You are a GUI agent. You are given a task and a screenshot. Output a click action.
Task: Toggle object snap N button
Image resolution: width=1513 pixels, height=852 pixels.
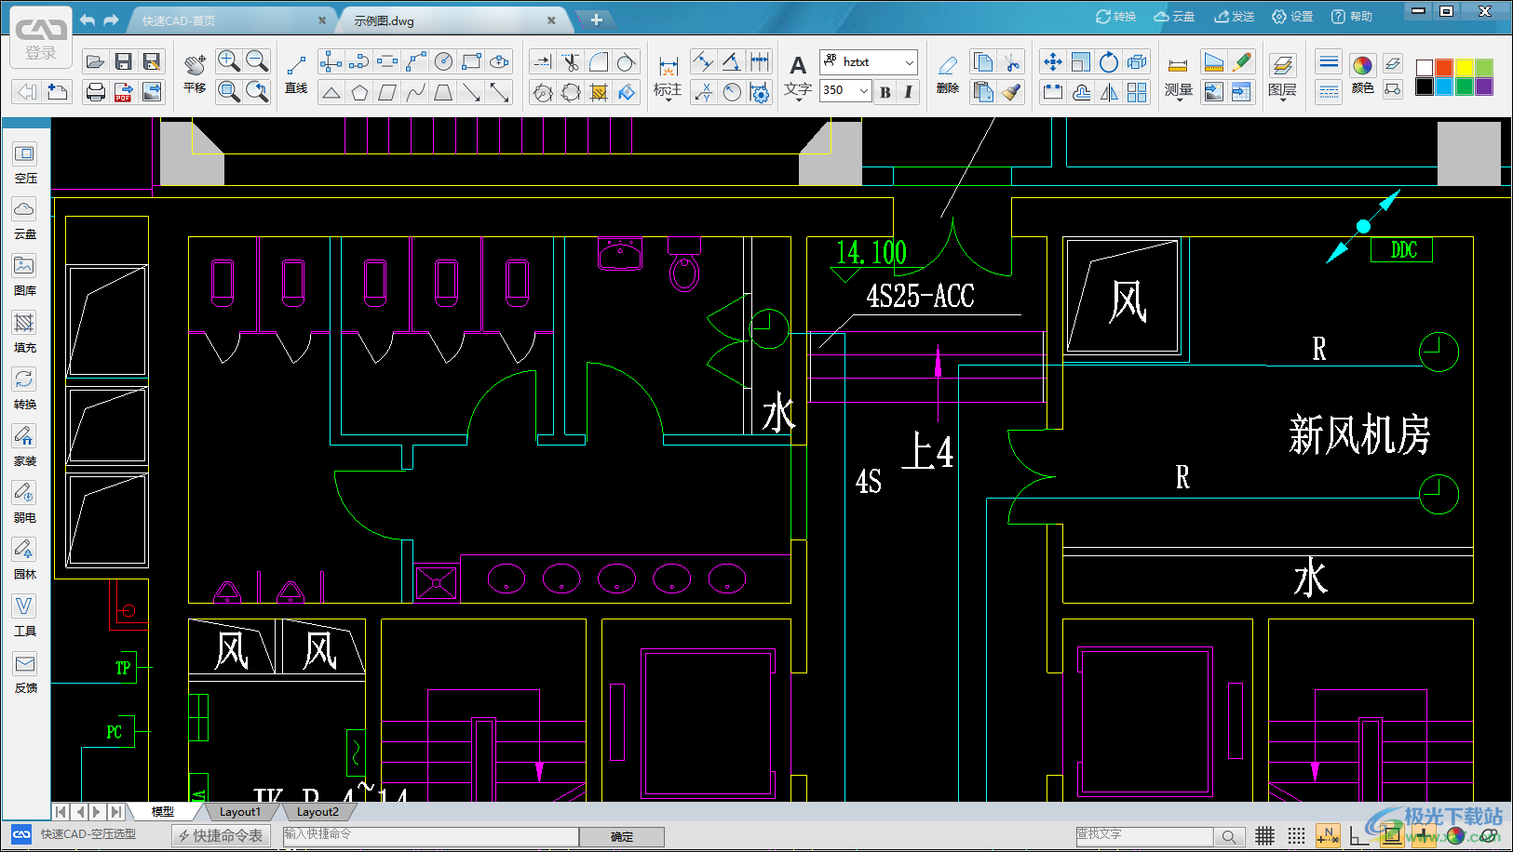coord(1328,835)
